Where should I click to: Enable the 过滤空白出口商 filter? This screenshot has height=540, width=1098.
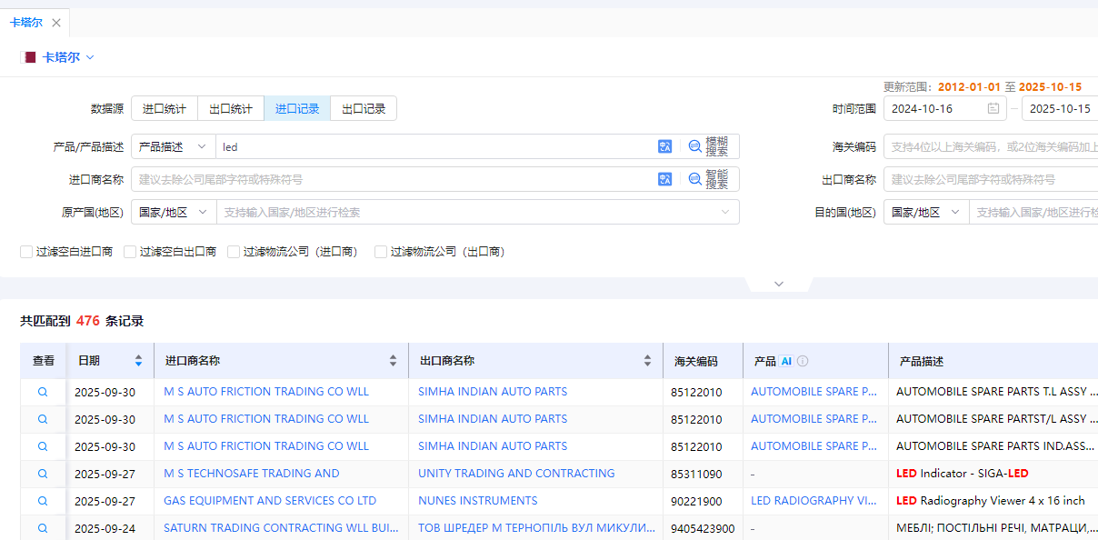[130, 252]
